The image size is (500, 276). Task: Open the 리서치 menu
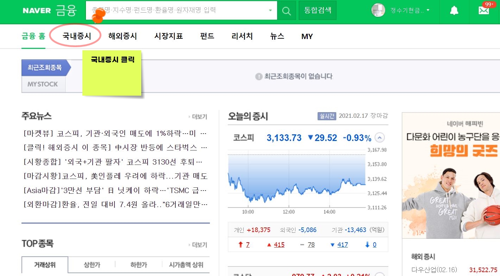click(x=242, y=36)
